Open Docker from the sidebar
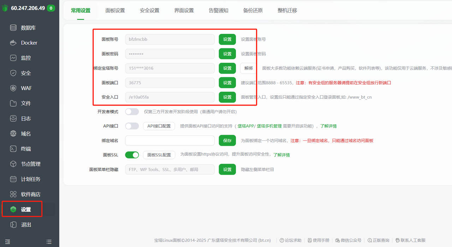The height and width of the screenshot is (247, 452). pyautogui.click(x=13, y=43)
